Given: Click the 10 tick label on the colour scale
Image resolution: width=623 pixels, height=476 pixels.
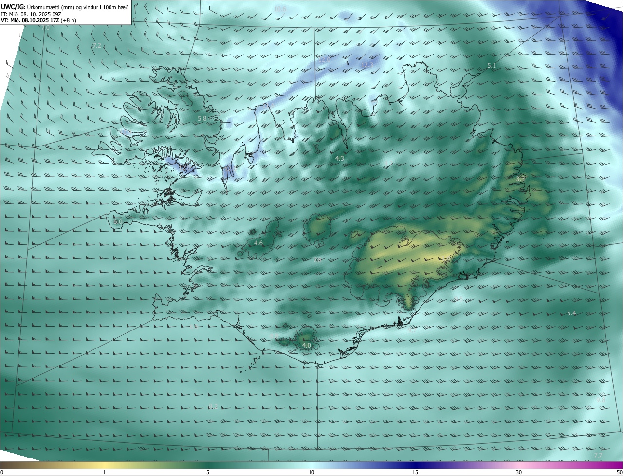Looking at the screenshot, I should (x=311, y=472).
